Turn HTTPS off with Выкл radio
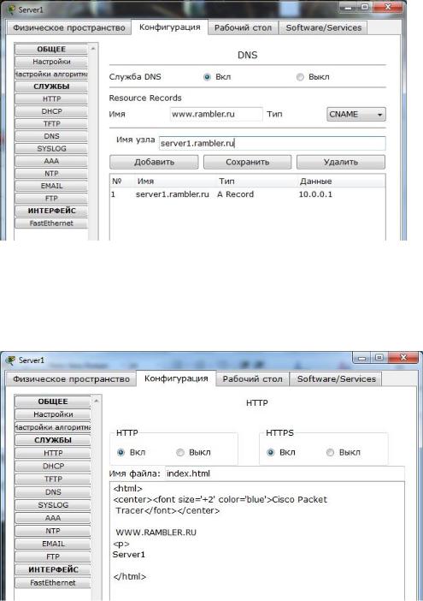Viewport: 423px width, 601px height. [x=330, y=452]
